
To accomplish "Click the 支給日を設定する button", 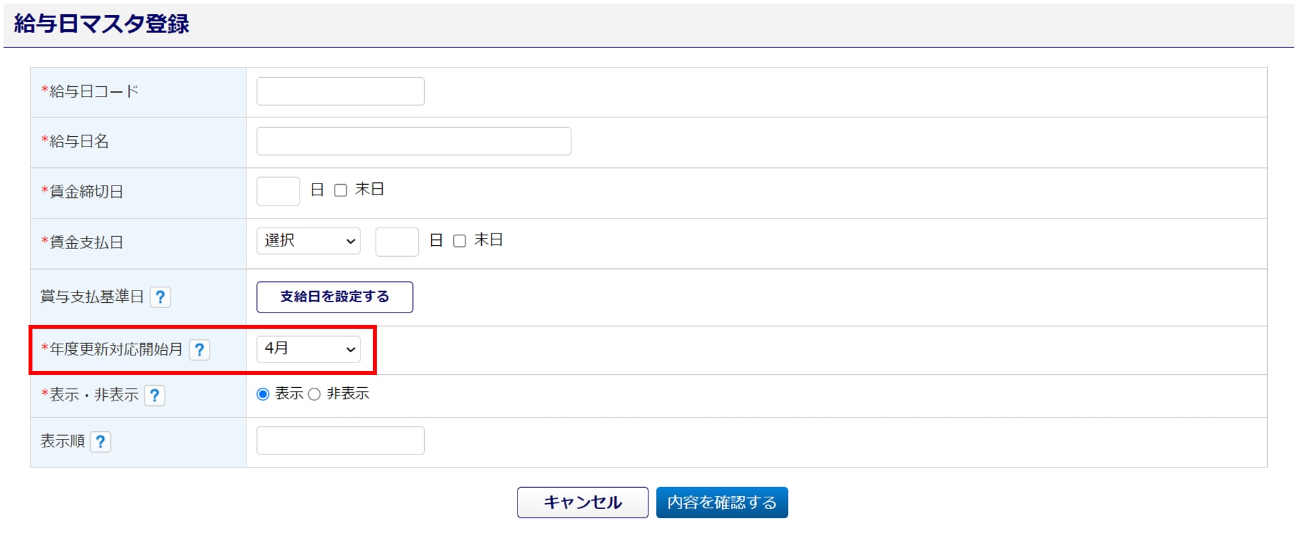I will point(335,297).
